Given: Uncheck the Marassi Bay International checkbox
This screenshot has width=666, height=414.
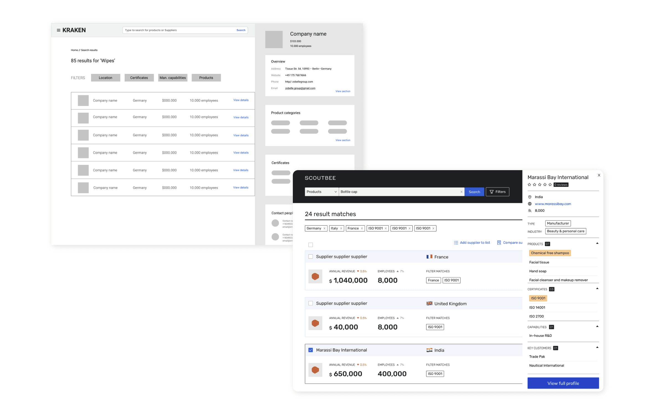Looking at the screenshot, I should (311, 350).
